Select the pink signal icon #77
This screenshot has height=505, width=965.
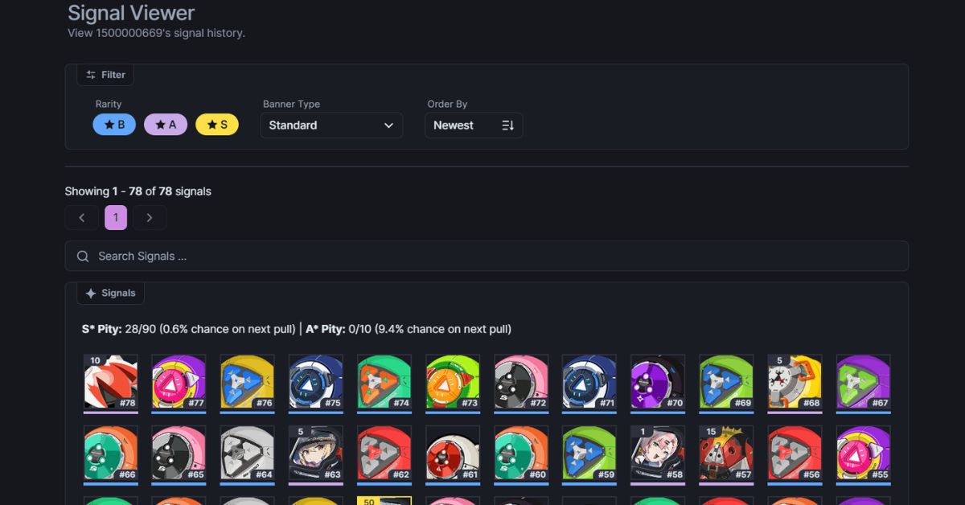click(x=179, y=382)
